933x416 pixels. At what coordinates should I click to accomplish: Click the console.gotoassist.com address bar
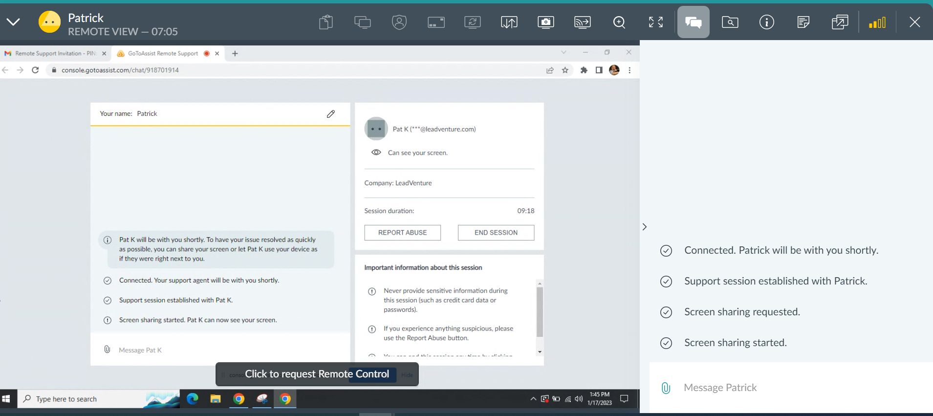pos(293,70)
